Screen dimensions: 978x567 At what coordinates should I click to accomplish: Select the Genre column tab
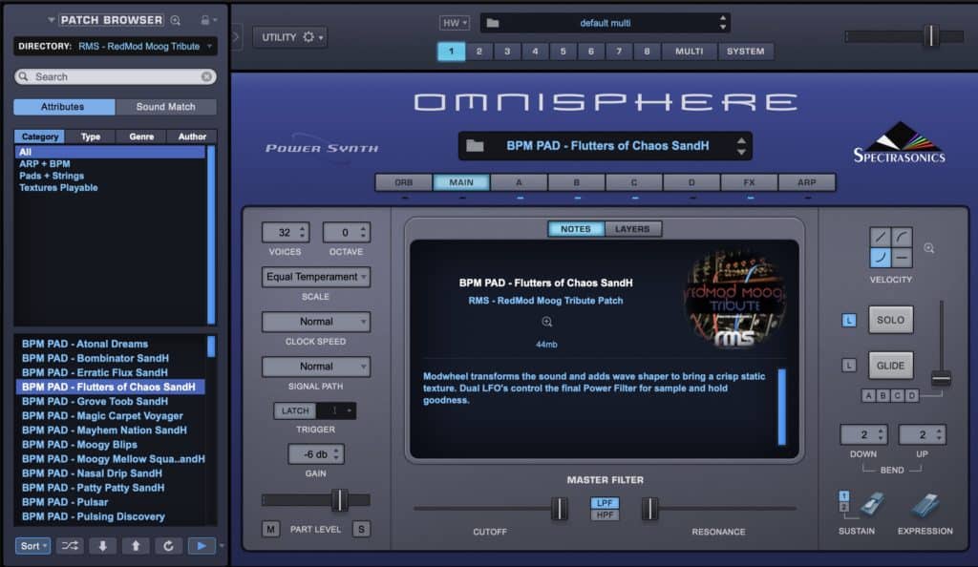coord(141,136)
